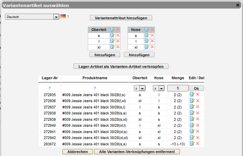Viewport: 243px width, 156px height.
Task: Confirm new variant with Ok button
Action: pos(196,88)
